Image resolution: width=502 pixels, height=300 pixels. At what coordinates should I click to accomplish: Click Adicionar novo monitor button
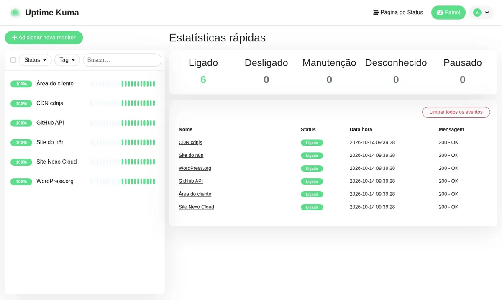44,38
